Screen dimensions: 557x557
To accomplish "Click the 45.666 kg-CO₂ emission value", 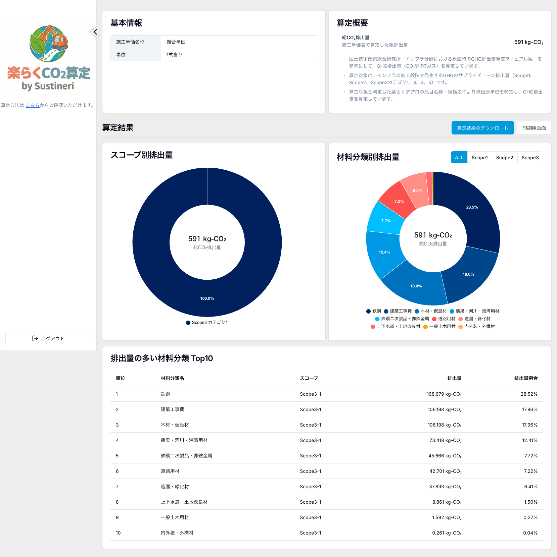I will coord(445,456).
